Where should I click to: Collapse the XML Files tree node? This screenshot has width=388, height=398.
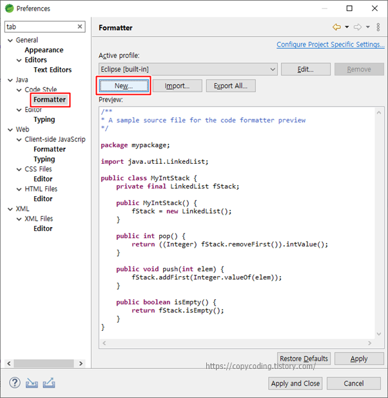(19, 219)
